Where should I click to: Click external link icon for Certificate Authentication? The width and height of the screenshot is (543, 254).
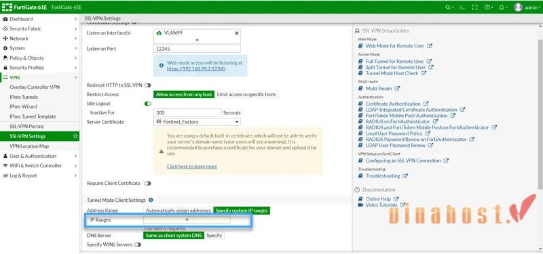426,104
